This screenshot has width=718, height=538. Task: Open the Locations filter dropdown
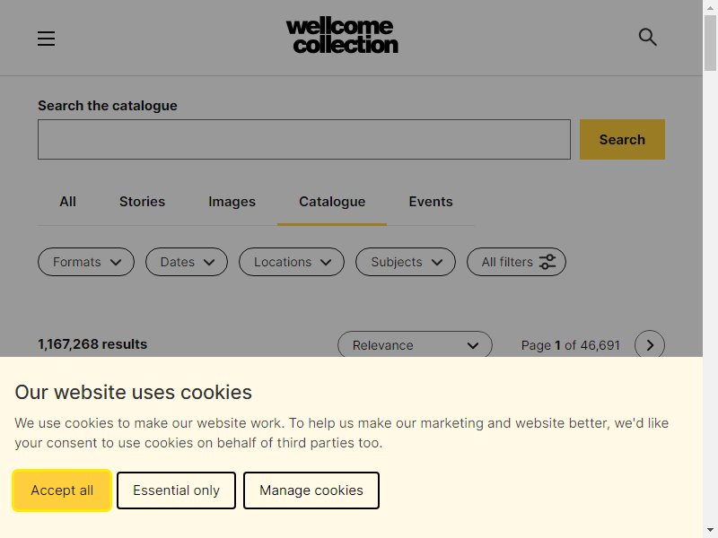tap(291, 262)
